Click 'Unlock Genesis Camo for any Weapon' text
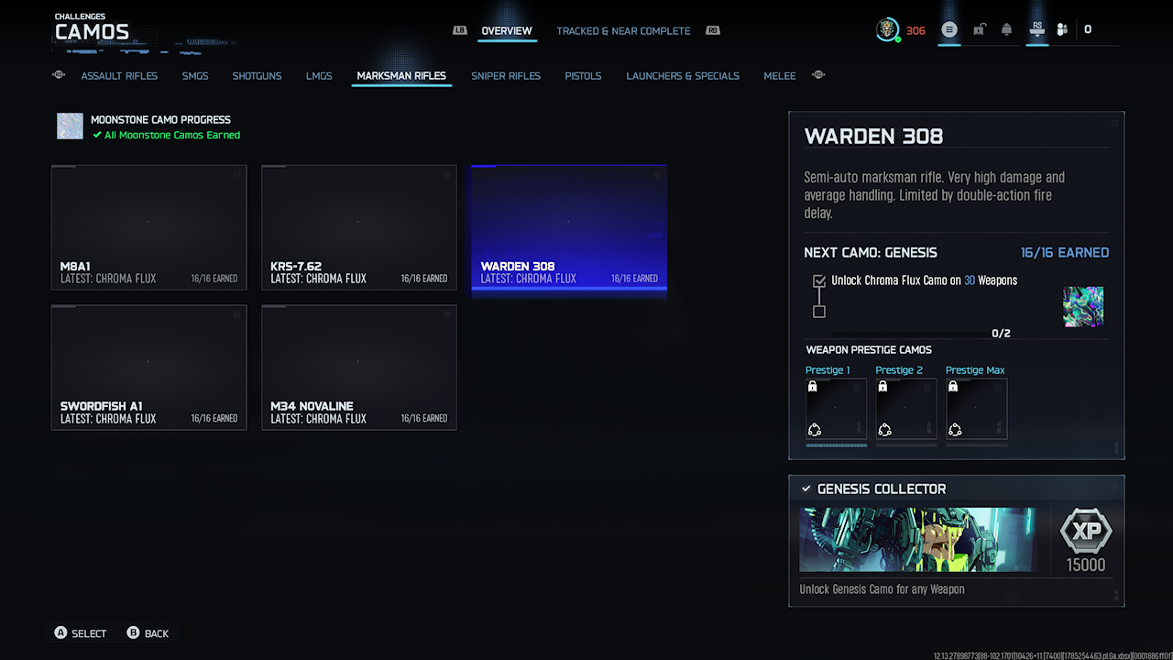The image size is (1173, 660). (882, 589)
